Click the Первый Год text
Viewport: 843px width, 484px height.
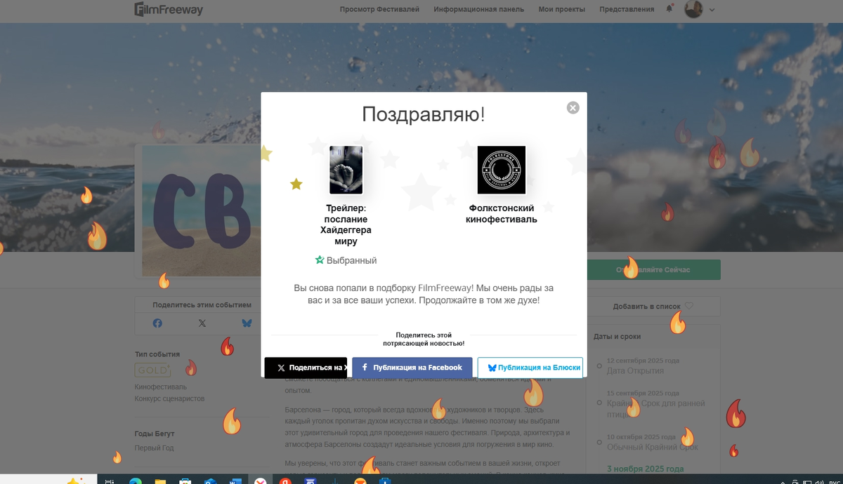coord(154,448)
